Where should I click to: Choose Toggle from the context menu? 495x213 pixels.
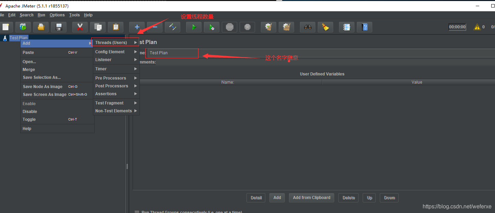[57, 119]
